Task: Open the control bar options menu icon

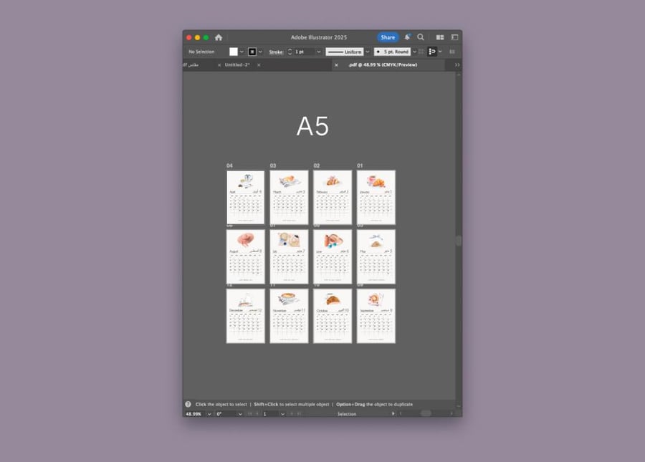Action: point(452,52)
